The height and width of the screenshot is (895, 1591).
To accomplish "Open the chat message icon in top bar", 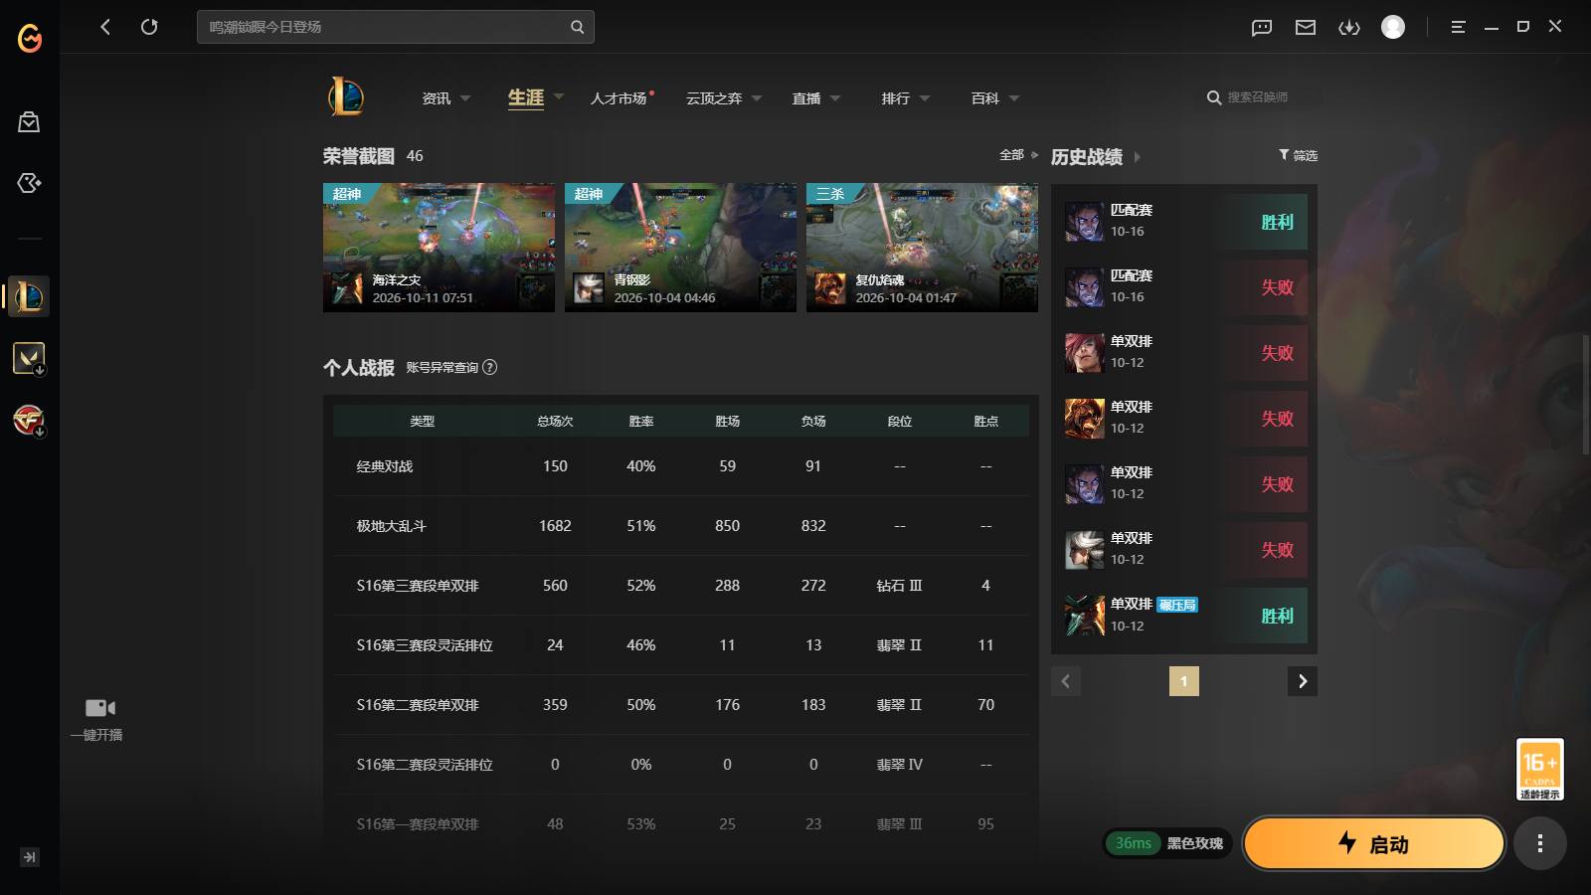I will pyautogui.click(x=1262, y=27).
